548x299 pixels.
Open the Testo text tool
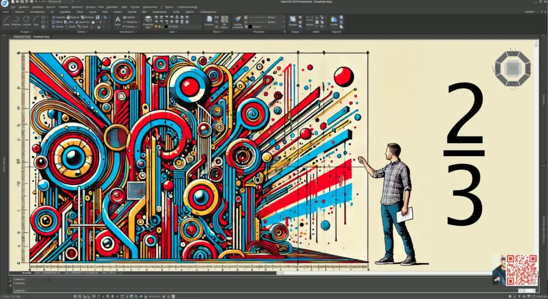118,21
